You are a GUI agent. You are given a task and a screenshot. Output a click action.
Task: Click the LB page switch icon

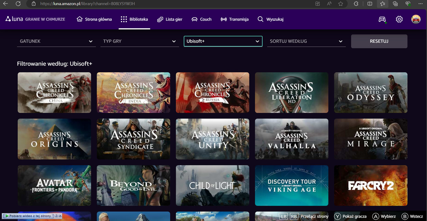tap(284, 216)
